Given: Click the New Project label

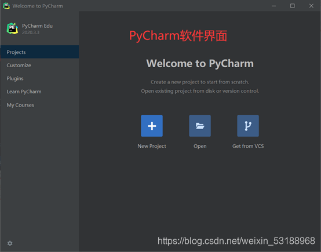Looking at the screenshot, I should pos(152,146).
